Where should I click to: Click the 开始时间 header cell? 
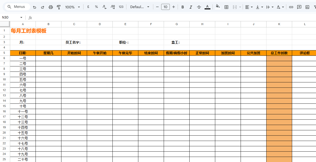pos(74,53)
